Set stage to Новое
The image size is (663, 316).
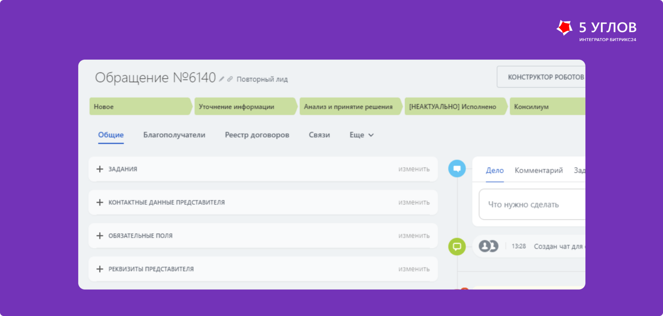point(141,107)
